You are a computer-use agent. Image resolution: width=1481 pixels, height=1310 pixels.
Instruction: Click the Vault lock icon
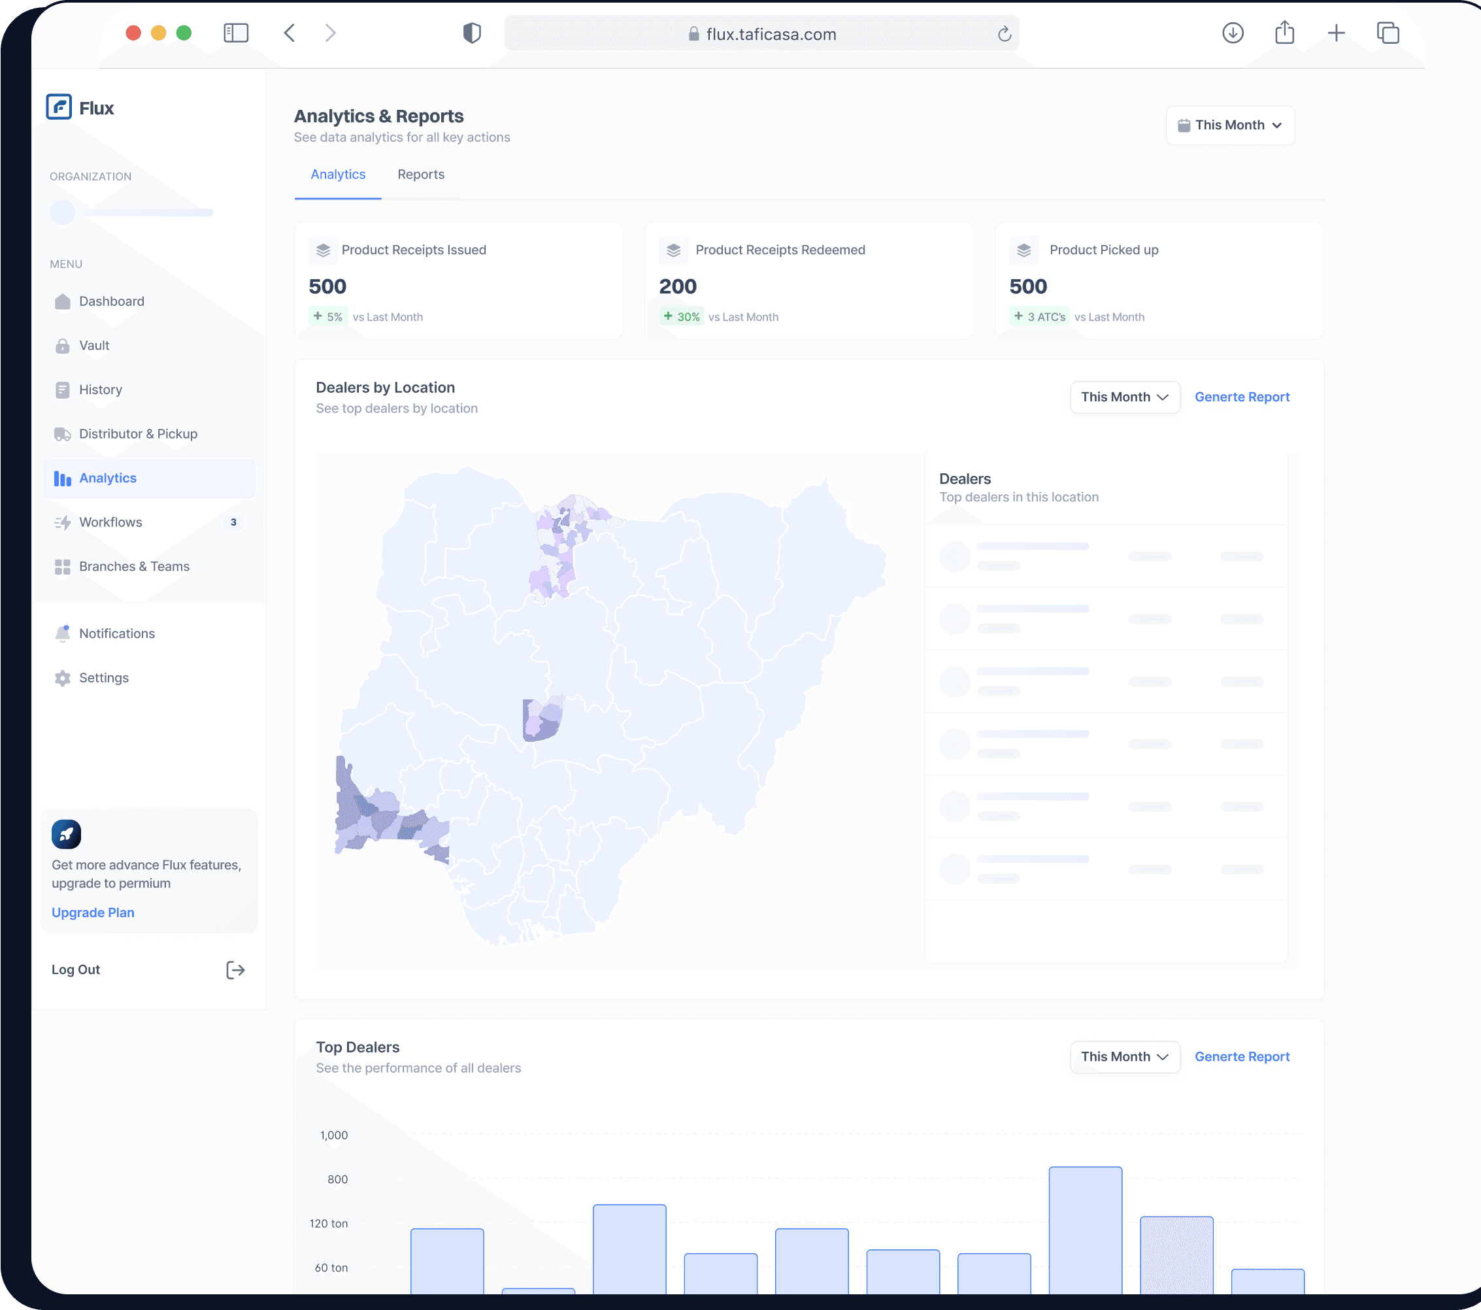coord(62,346)
